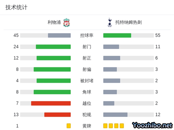
Task: Click the Liverpool club crest icon
Action: (67, 22)
